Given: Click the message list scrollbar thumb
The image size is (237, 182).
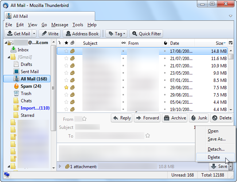Looking at the screenshot, I should [231, 56].
